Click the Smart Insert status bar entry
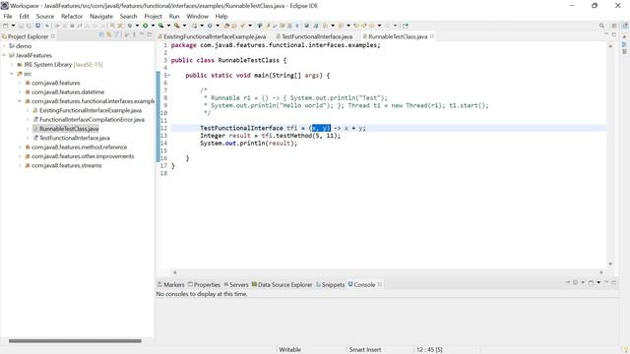The height and width of the screenshot is (354, 630). pos(365,350)
